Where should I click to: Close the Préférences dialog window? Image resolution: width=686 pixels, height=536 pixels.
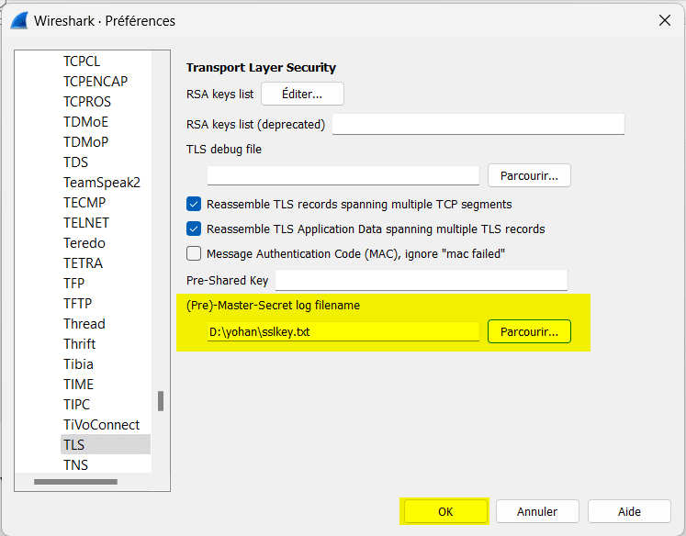(x=664, y=20)
